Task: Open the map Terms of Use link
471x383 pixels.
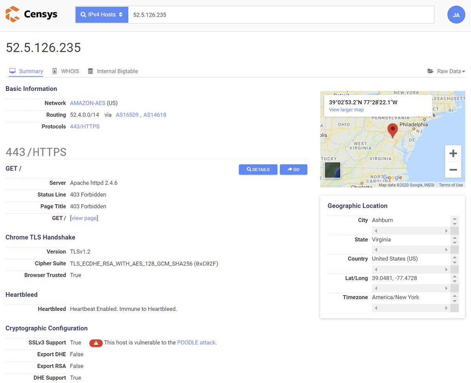Action: pos(451,185)
